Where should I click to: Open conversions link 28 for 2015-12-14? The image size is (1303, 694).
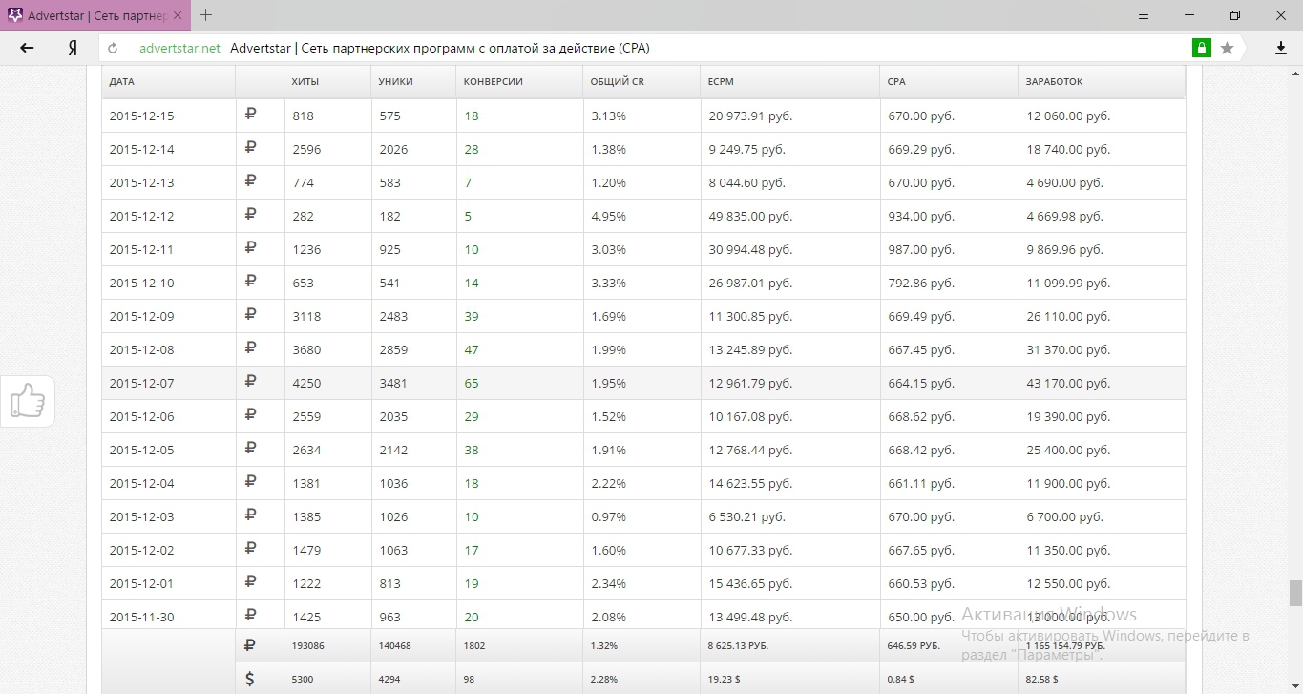click(472, 149)
